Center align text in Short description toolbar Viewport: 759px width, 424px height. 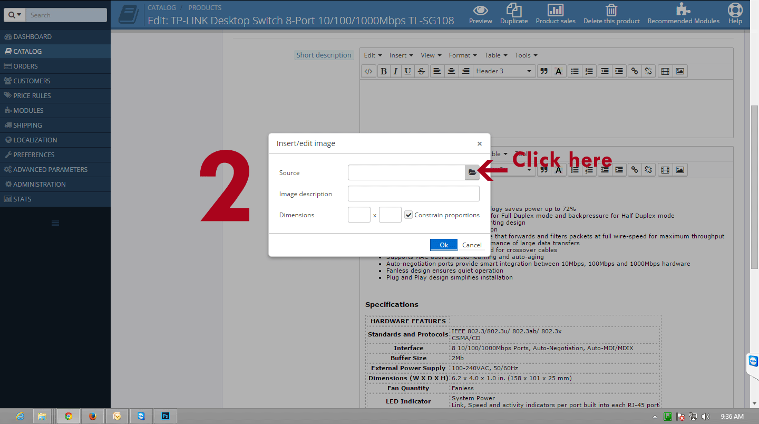[451, 71]
